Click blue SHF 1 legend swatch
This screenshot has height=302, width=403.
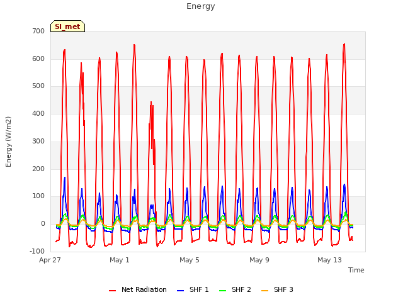click(181, 291)
